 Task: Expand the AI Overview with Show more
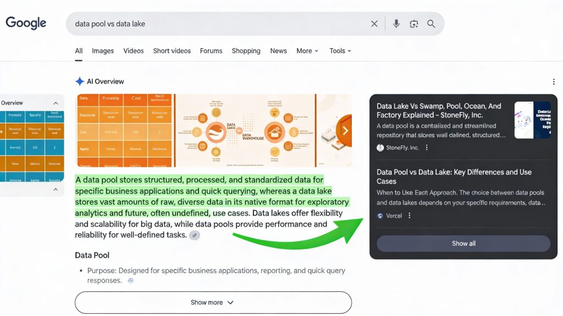pos(213,302)
